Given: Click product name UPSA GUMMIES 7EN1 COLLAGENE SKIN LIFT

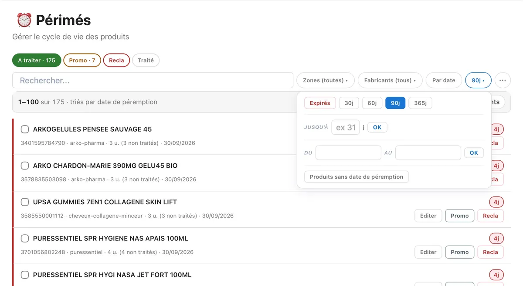Looking at the screenshot, I should (105, 202).
